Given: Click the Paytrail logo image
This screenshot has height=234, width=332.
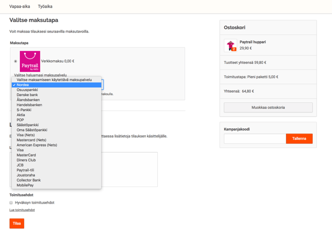Looking at the screenshot, I should [30, 62].
